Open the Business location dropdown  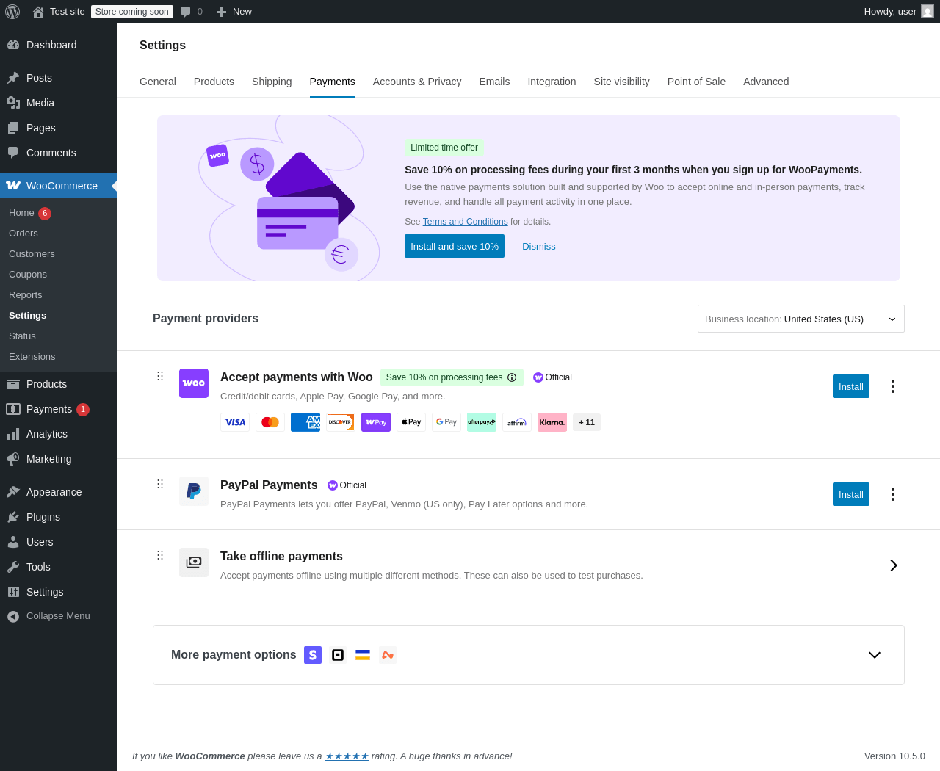click(801, 319)
